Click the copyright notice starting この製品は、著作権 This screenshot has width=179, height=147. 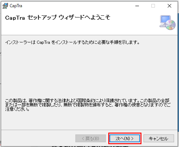(x=88, y=105)
